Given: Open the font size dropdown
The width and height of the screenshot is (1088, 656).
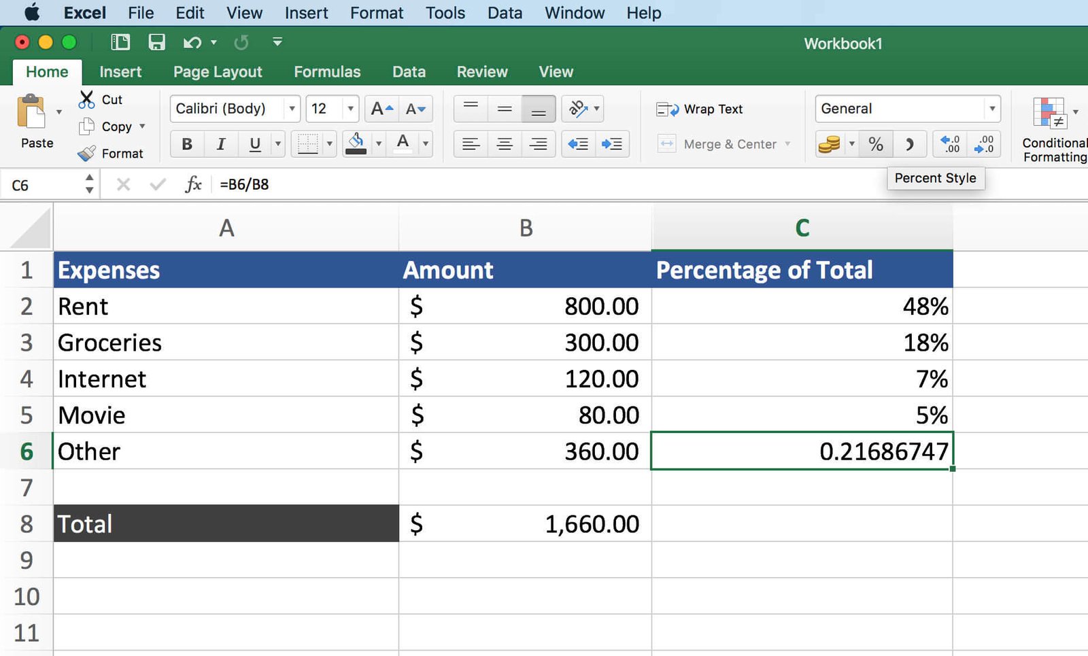Looking at the screenshot, I should coord(350,109).
